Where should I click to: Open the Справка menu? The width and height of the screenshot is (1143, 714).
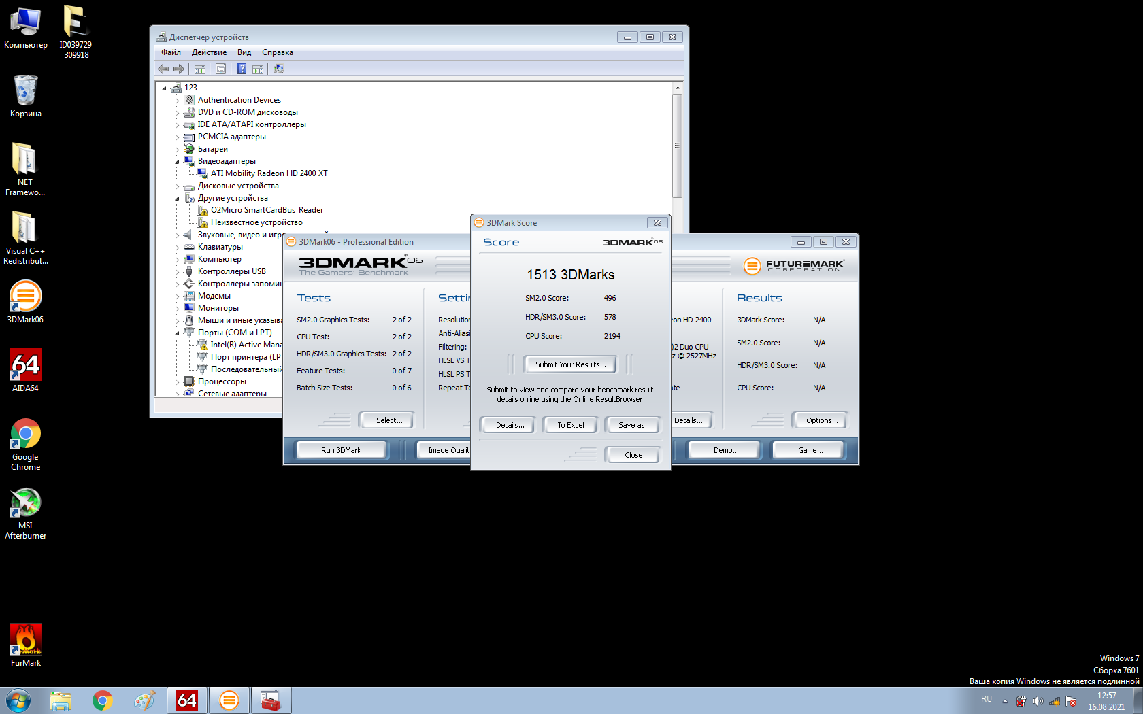click(278, 52)
